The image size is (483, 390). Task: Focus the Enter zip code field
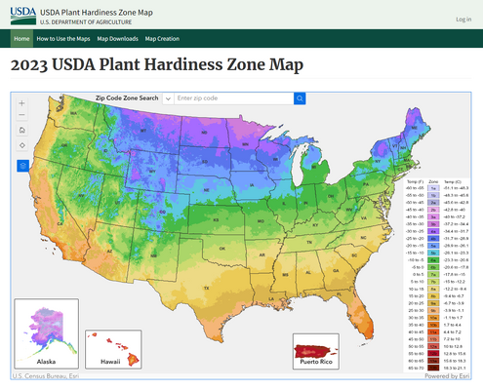(x=234, y=98)
